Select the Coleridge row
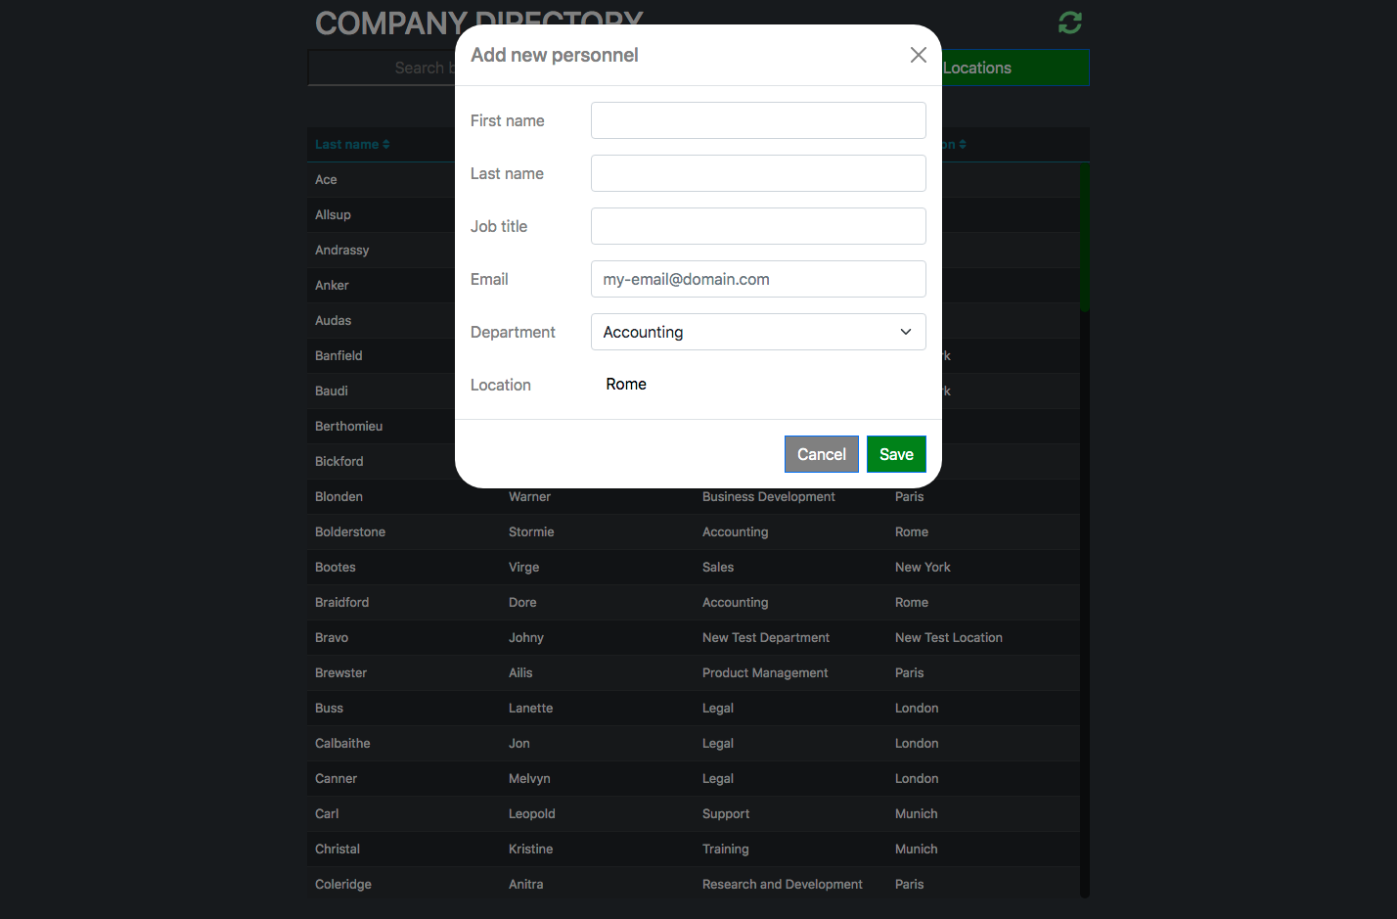This screenshot has height=919, width=1397. 343,884
